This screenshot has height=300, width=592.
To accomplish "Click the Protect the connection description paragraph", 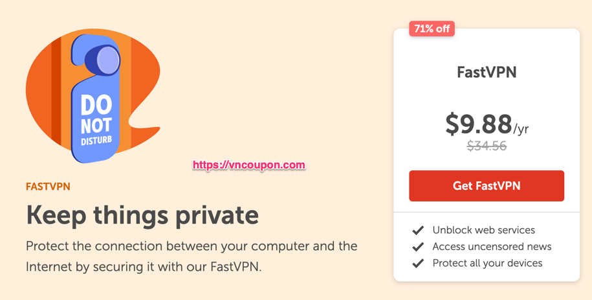I will [192, 257].
